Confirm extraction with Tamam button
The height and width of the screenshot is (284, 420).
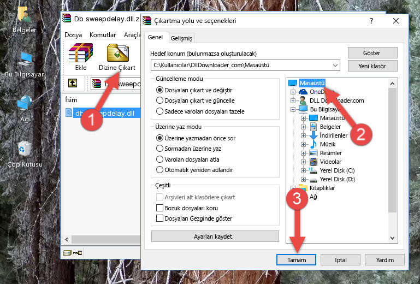296,260
